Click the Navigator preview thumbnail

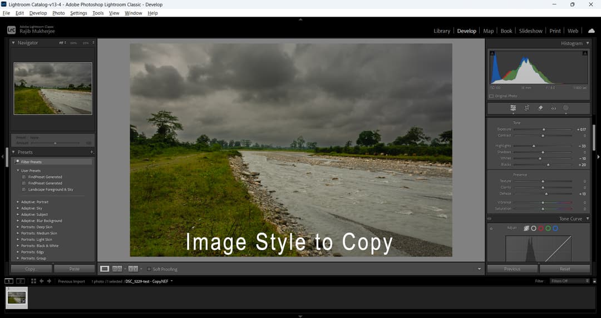click(x=53, y=88)
